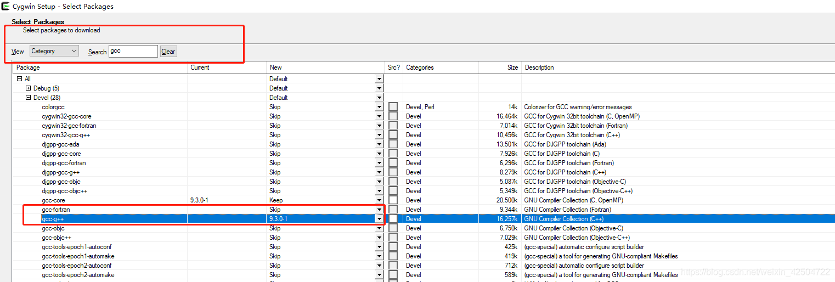Click the 9.3.0-1 new version for gcc-g++
Viewport: 835px width, 282px height.
(x=279, y=219)
